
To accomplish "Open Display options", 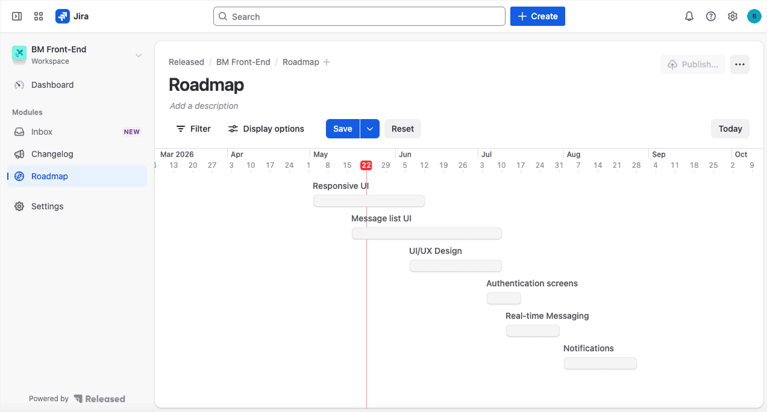I will point(266,129).
